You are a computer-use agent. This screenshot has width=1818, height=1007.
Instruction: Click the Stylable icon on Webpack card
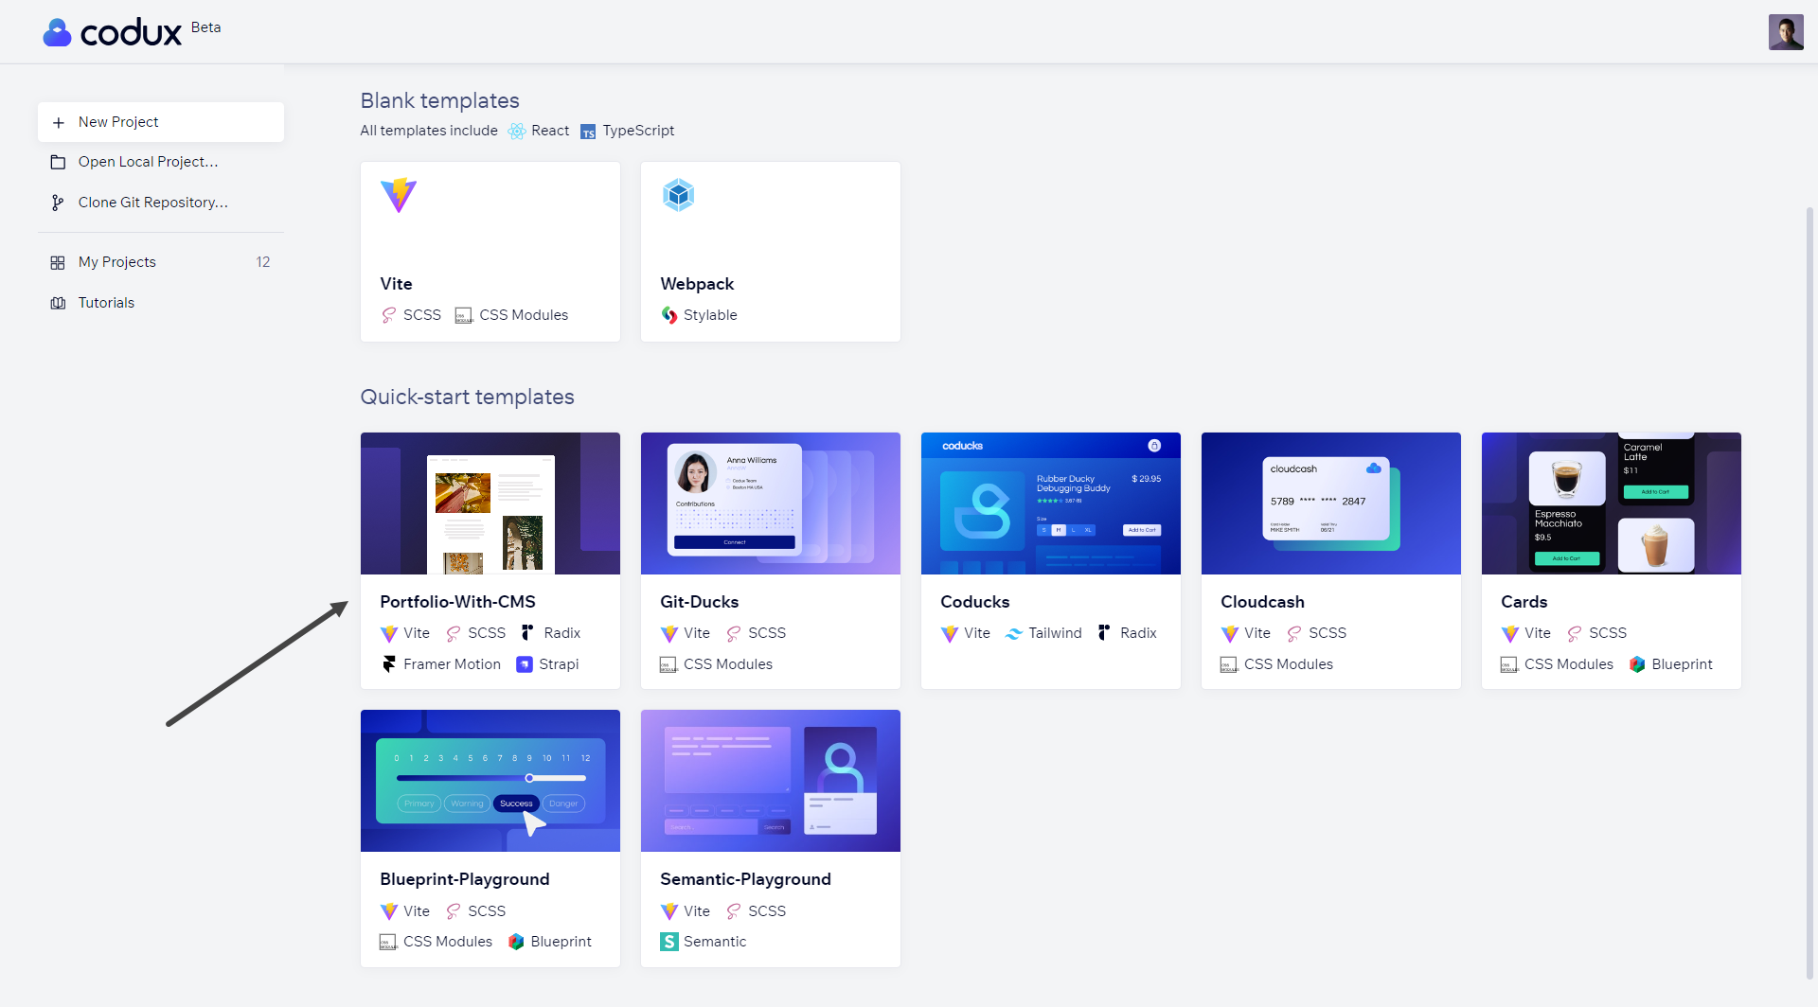pyautogui.click(x=669, y=315)
